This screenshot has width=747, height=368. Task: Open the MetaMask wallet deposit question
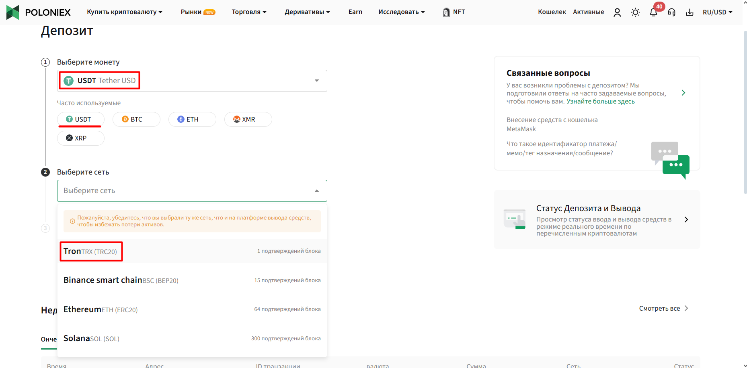pyautogui.click(x=552, y=124)
